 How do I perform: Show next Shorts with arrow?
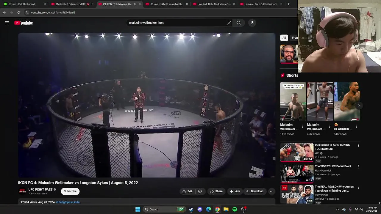point(359,106)
